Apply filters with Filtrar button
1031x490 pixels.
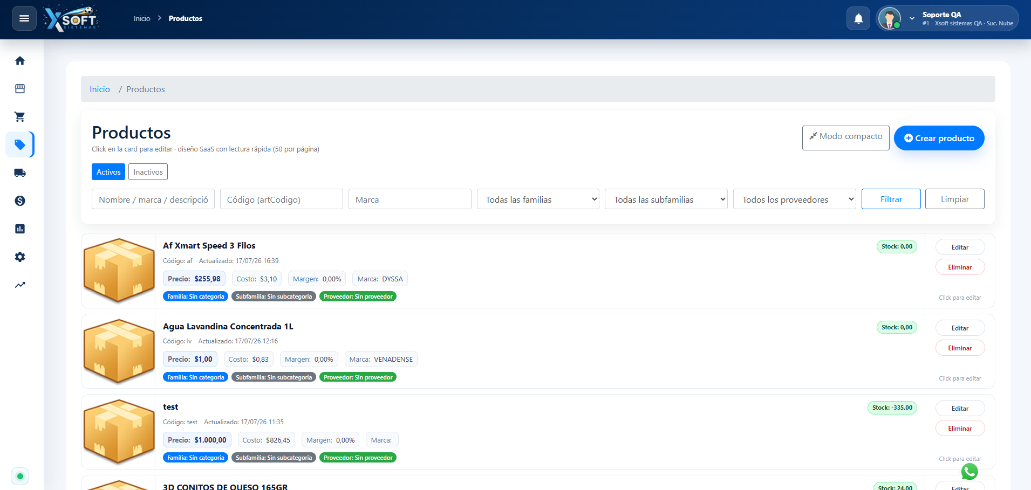(891, 199)
